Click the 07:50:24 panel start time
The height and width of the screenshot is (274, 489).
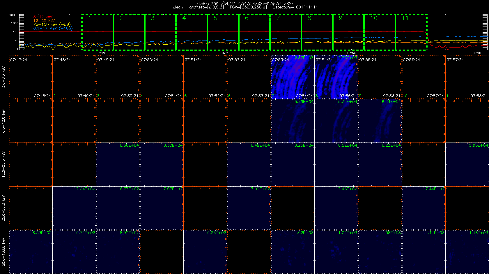tap(150, 60)
